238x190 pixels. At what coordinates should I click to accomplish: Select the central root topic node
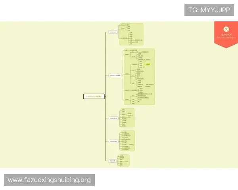[x=94, y=96]
